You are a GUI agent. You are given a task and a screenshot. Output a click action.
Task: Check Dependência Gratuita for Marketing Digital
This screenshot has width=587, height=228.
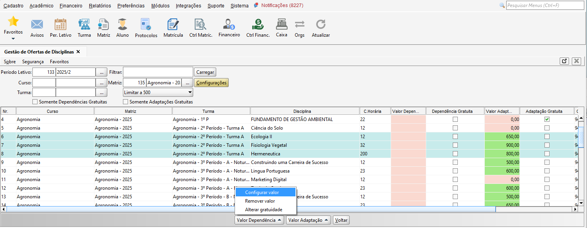(x=455, y=180)
